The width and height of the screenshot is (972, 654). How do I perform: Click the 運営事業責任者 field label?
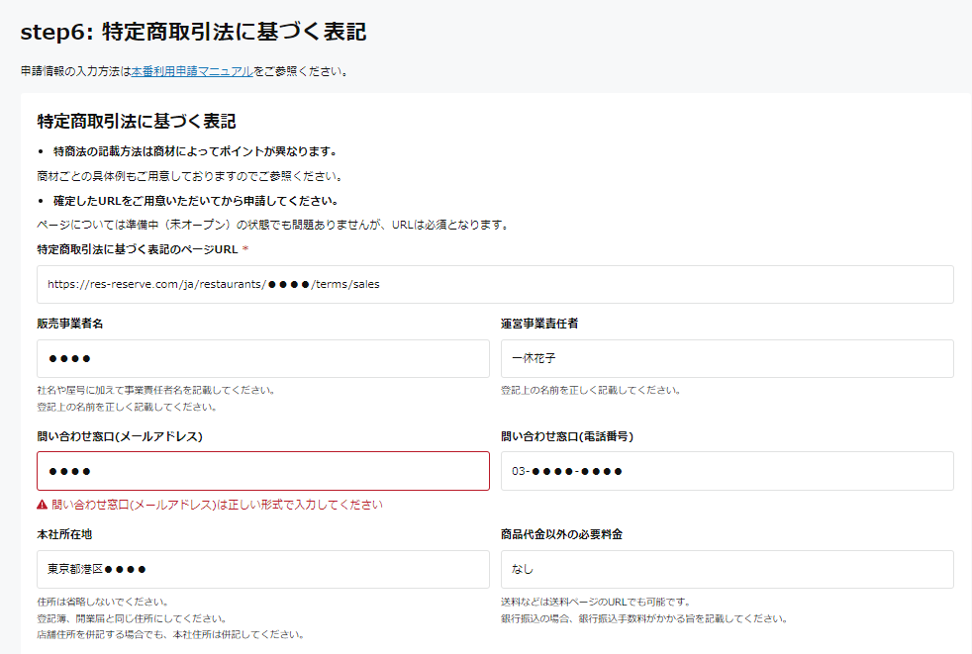pyautogui.click(x=539, y=324)
